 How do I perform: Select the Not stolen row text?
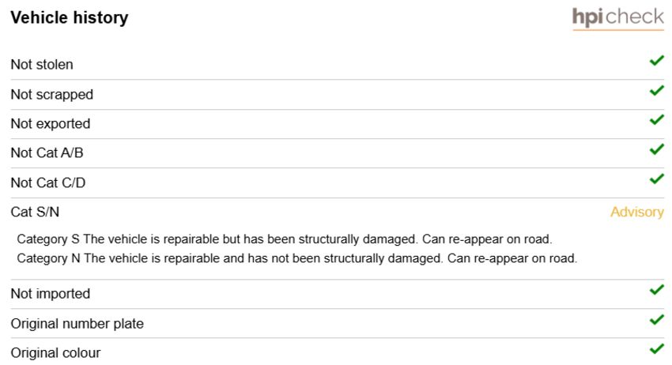(x=42, y=65)
